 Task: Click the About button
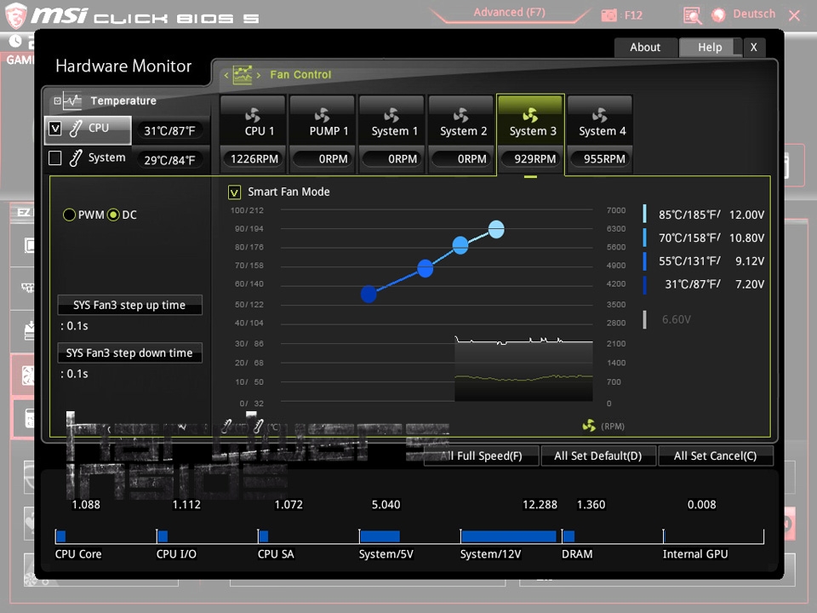(646, 48)
